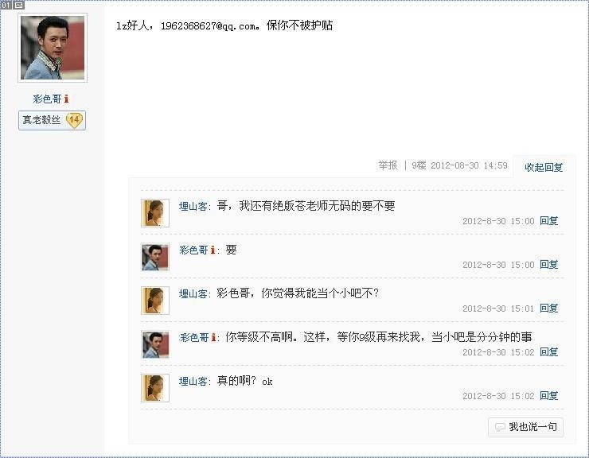Reply to the 绝版苍老师 comment
This screenshot has width=589, height=458.
pyautogui.click(x=549, y=221)
